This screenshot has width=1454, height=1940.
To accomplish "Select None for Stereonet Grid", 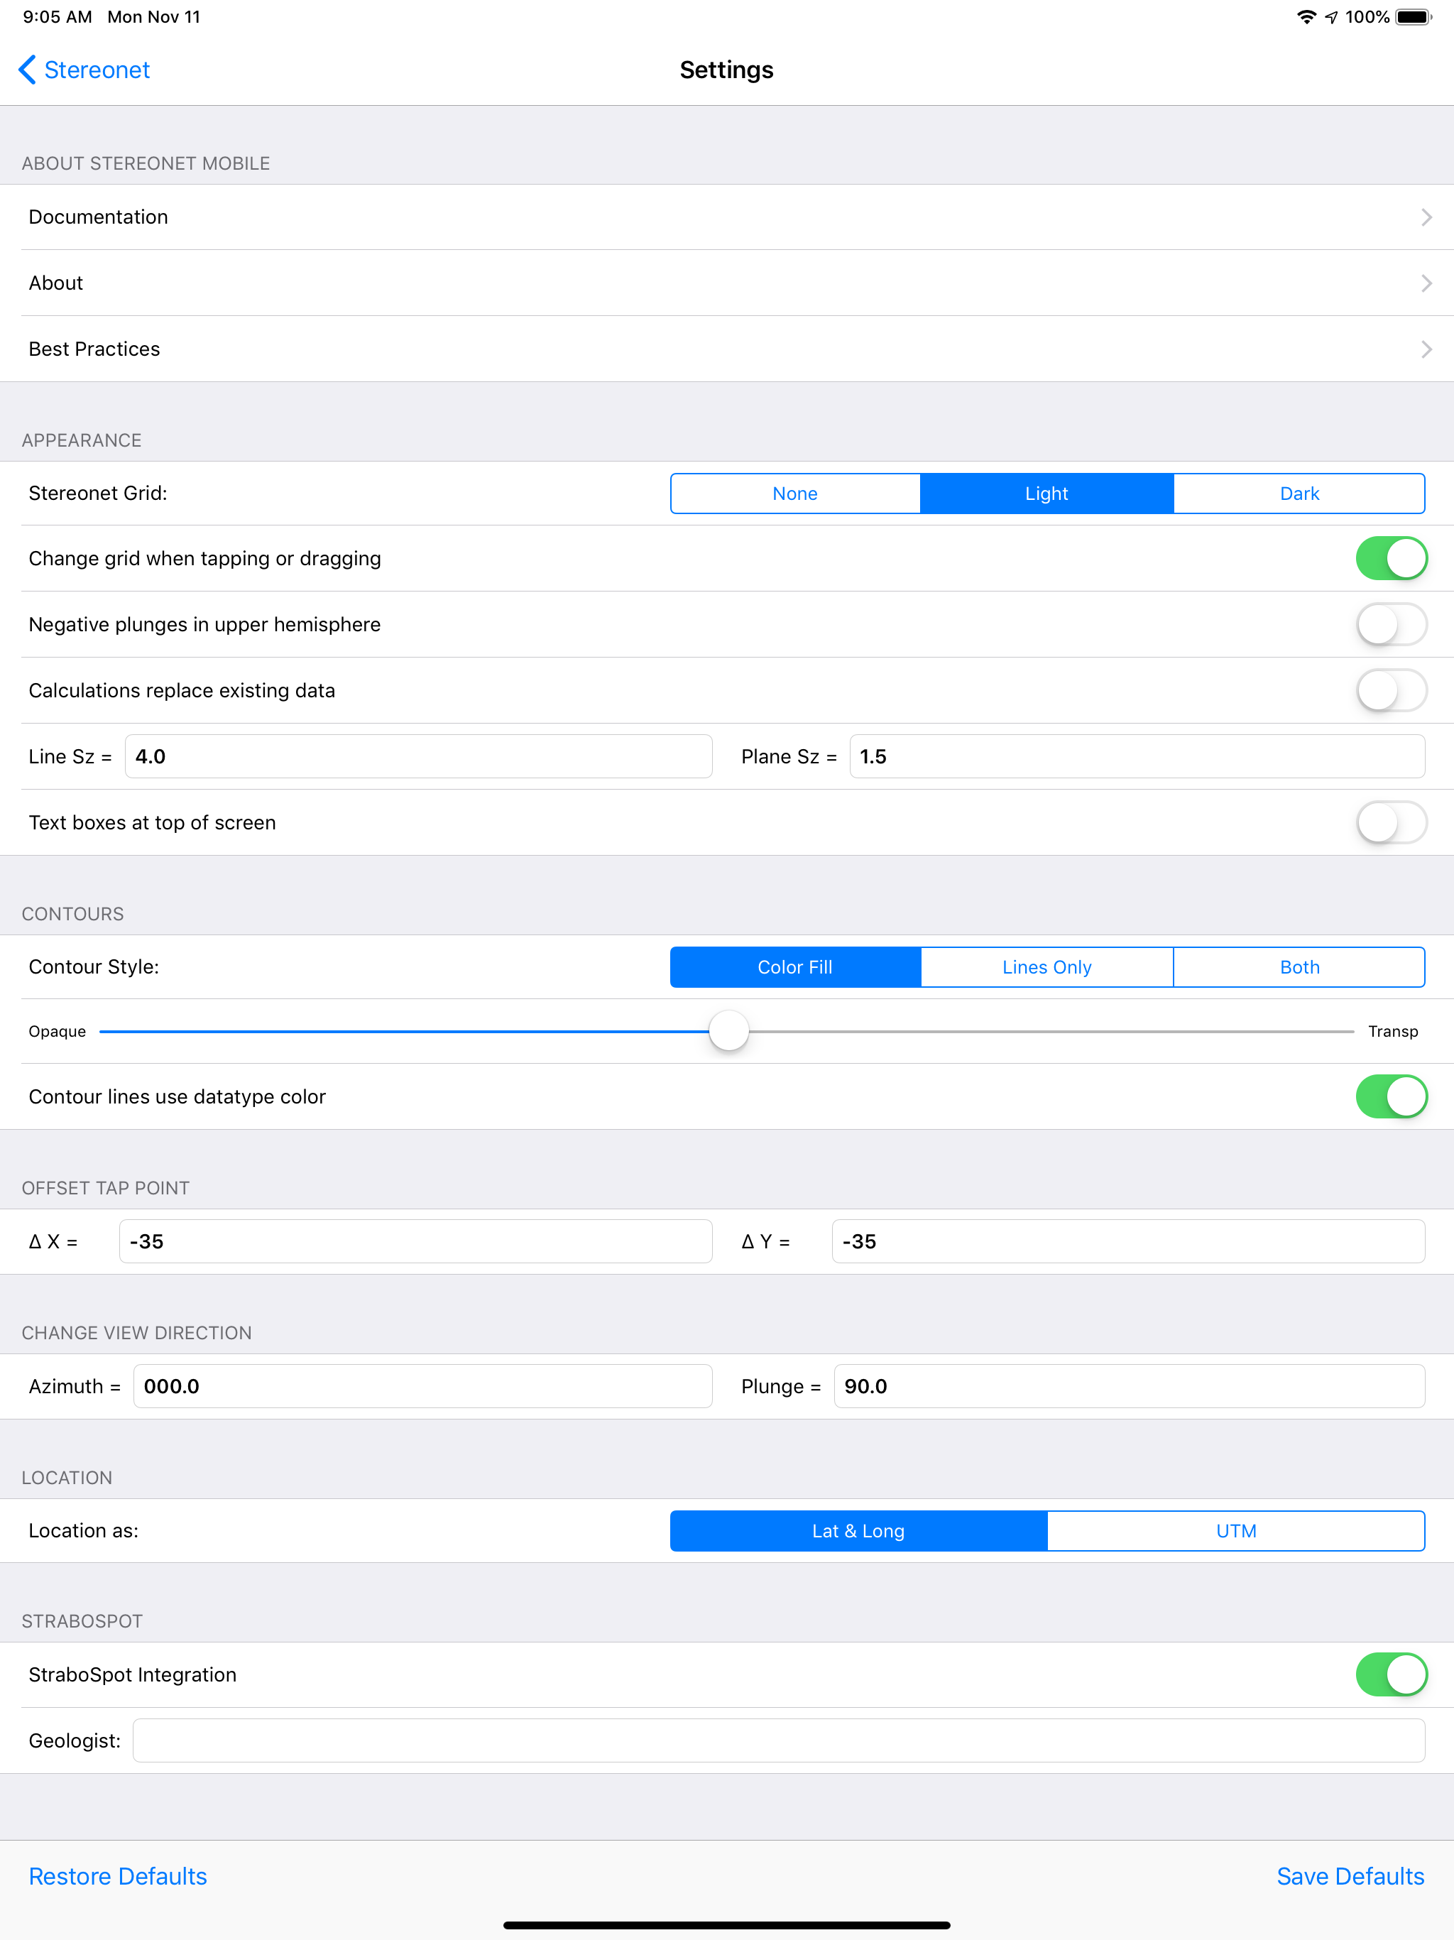I will [795, 493].
